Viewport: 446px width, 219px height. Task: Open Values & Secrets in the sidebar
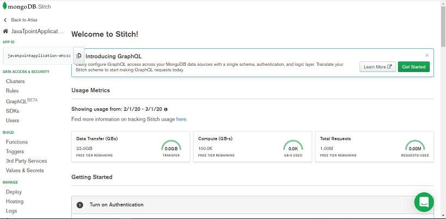(25, 171)
